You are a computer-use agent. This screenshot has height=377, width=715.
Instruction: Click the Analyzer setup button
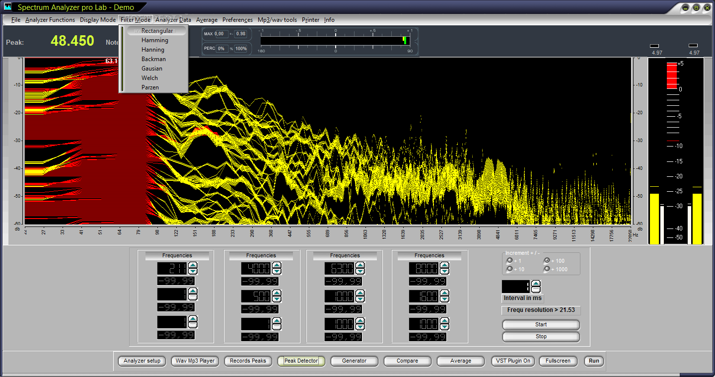click(142, 361)
